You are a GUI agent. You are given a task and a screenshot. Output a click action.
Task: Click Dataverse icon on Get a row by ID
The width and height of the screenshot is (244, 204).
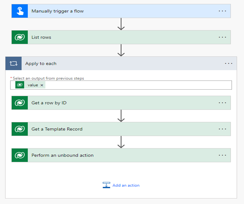[20, 103]
